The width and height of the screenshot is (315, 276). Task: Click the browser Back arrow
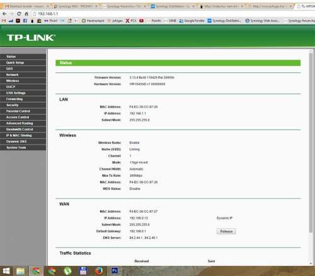click(x=4, y=14)
